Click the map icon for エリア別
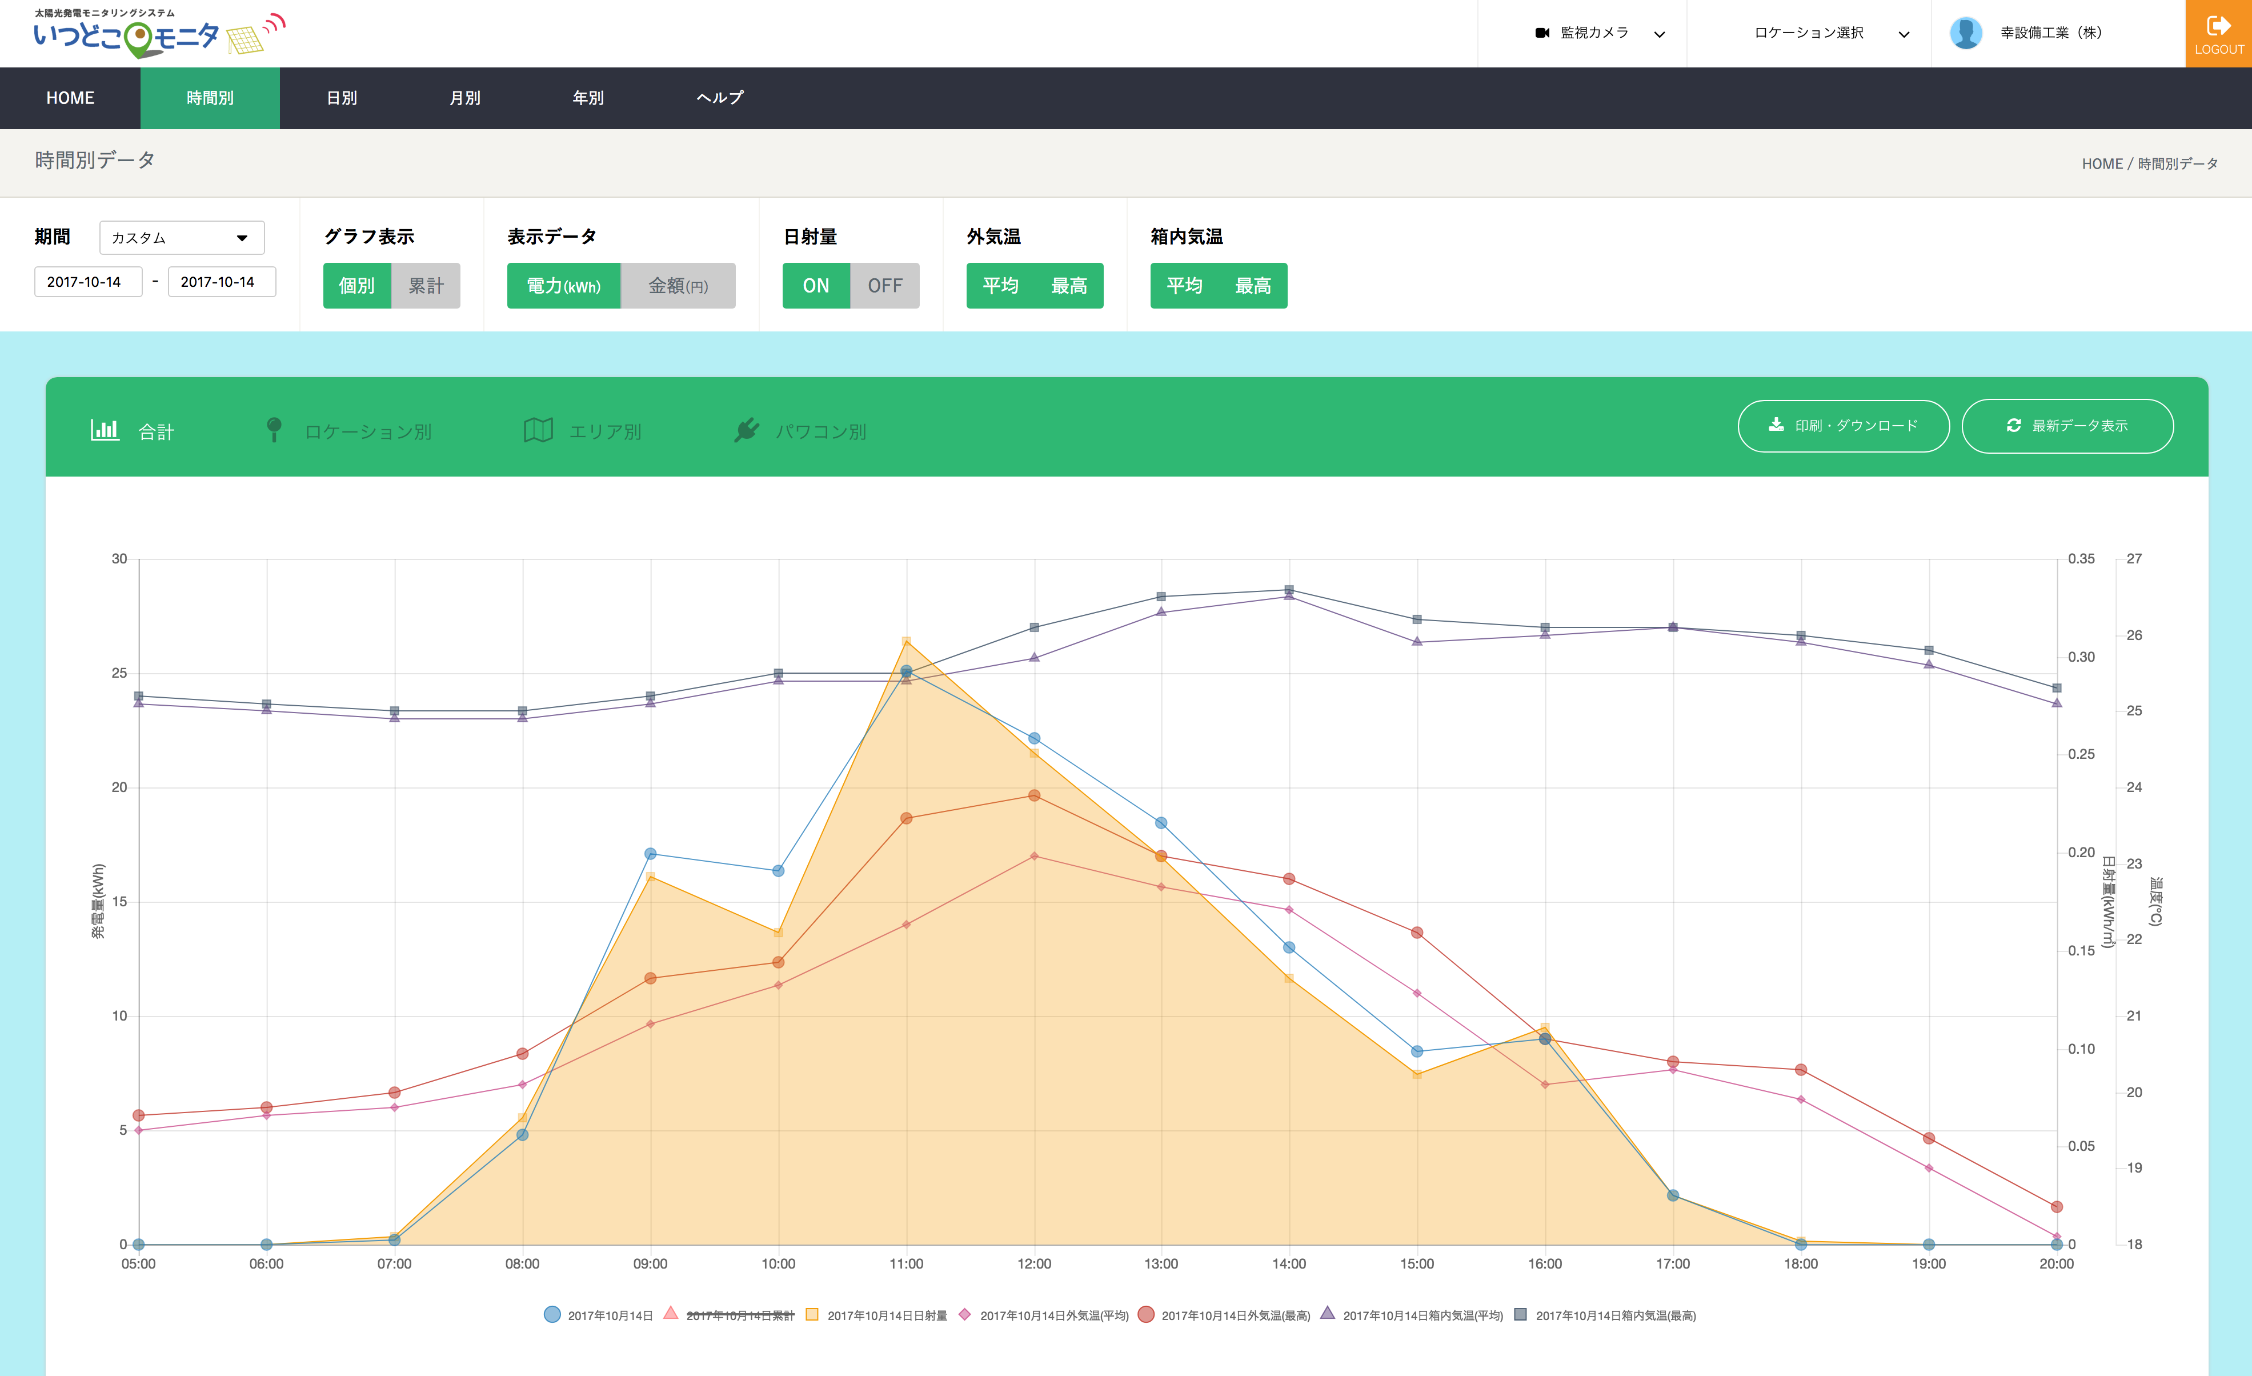This screenshot has height=1376, width=2252. 538,430
